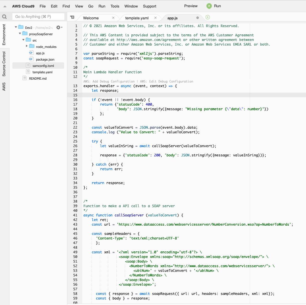This screenshot has height=305, width=306.
Task: Click the unsaved dot on app.js tab
Action: 197,18
